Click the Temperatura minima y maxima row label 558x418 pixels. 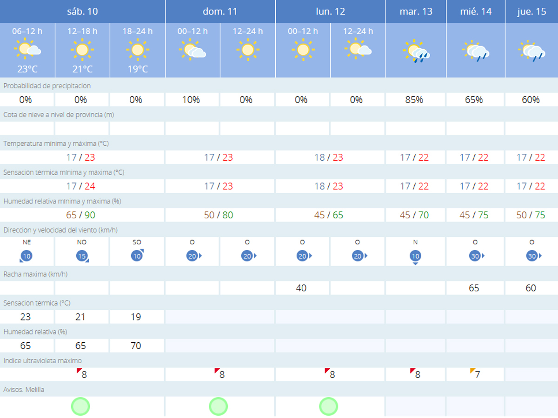point(56,144)
